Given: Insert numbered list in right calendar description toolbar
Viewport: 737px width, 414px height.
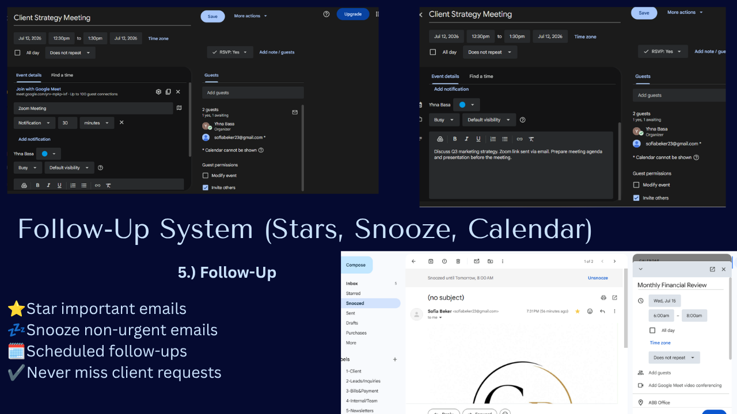Looking at the screenshot, I should (493, 139).
